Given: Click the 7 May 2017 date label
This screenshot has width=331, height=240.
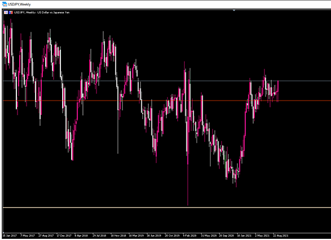Looking at the screenshot, I should coord(28,235).
